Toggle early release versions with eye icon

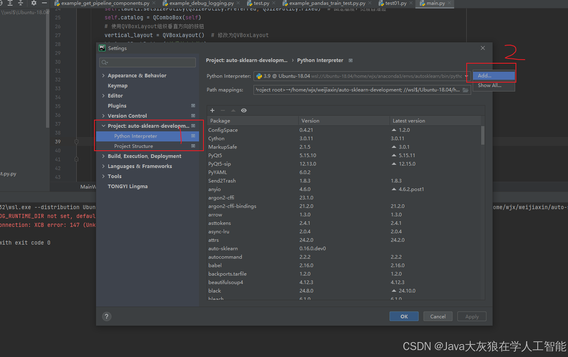pos(243,110)
